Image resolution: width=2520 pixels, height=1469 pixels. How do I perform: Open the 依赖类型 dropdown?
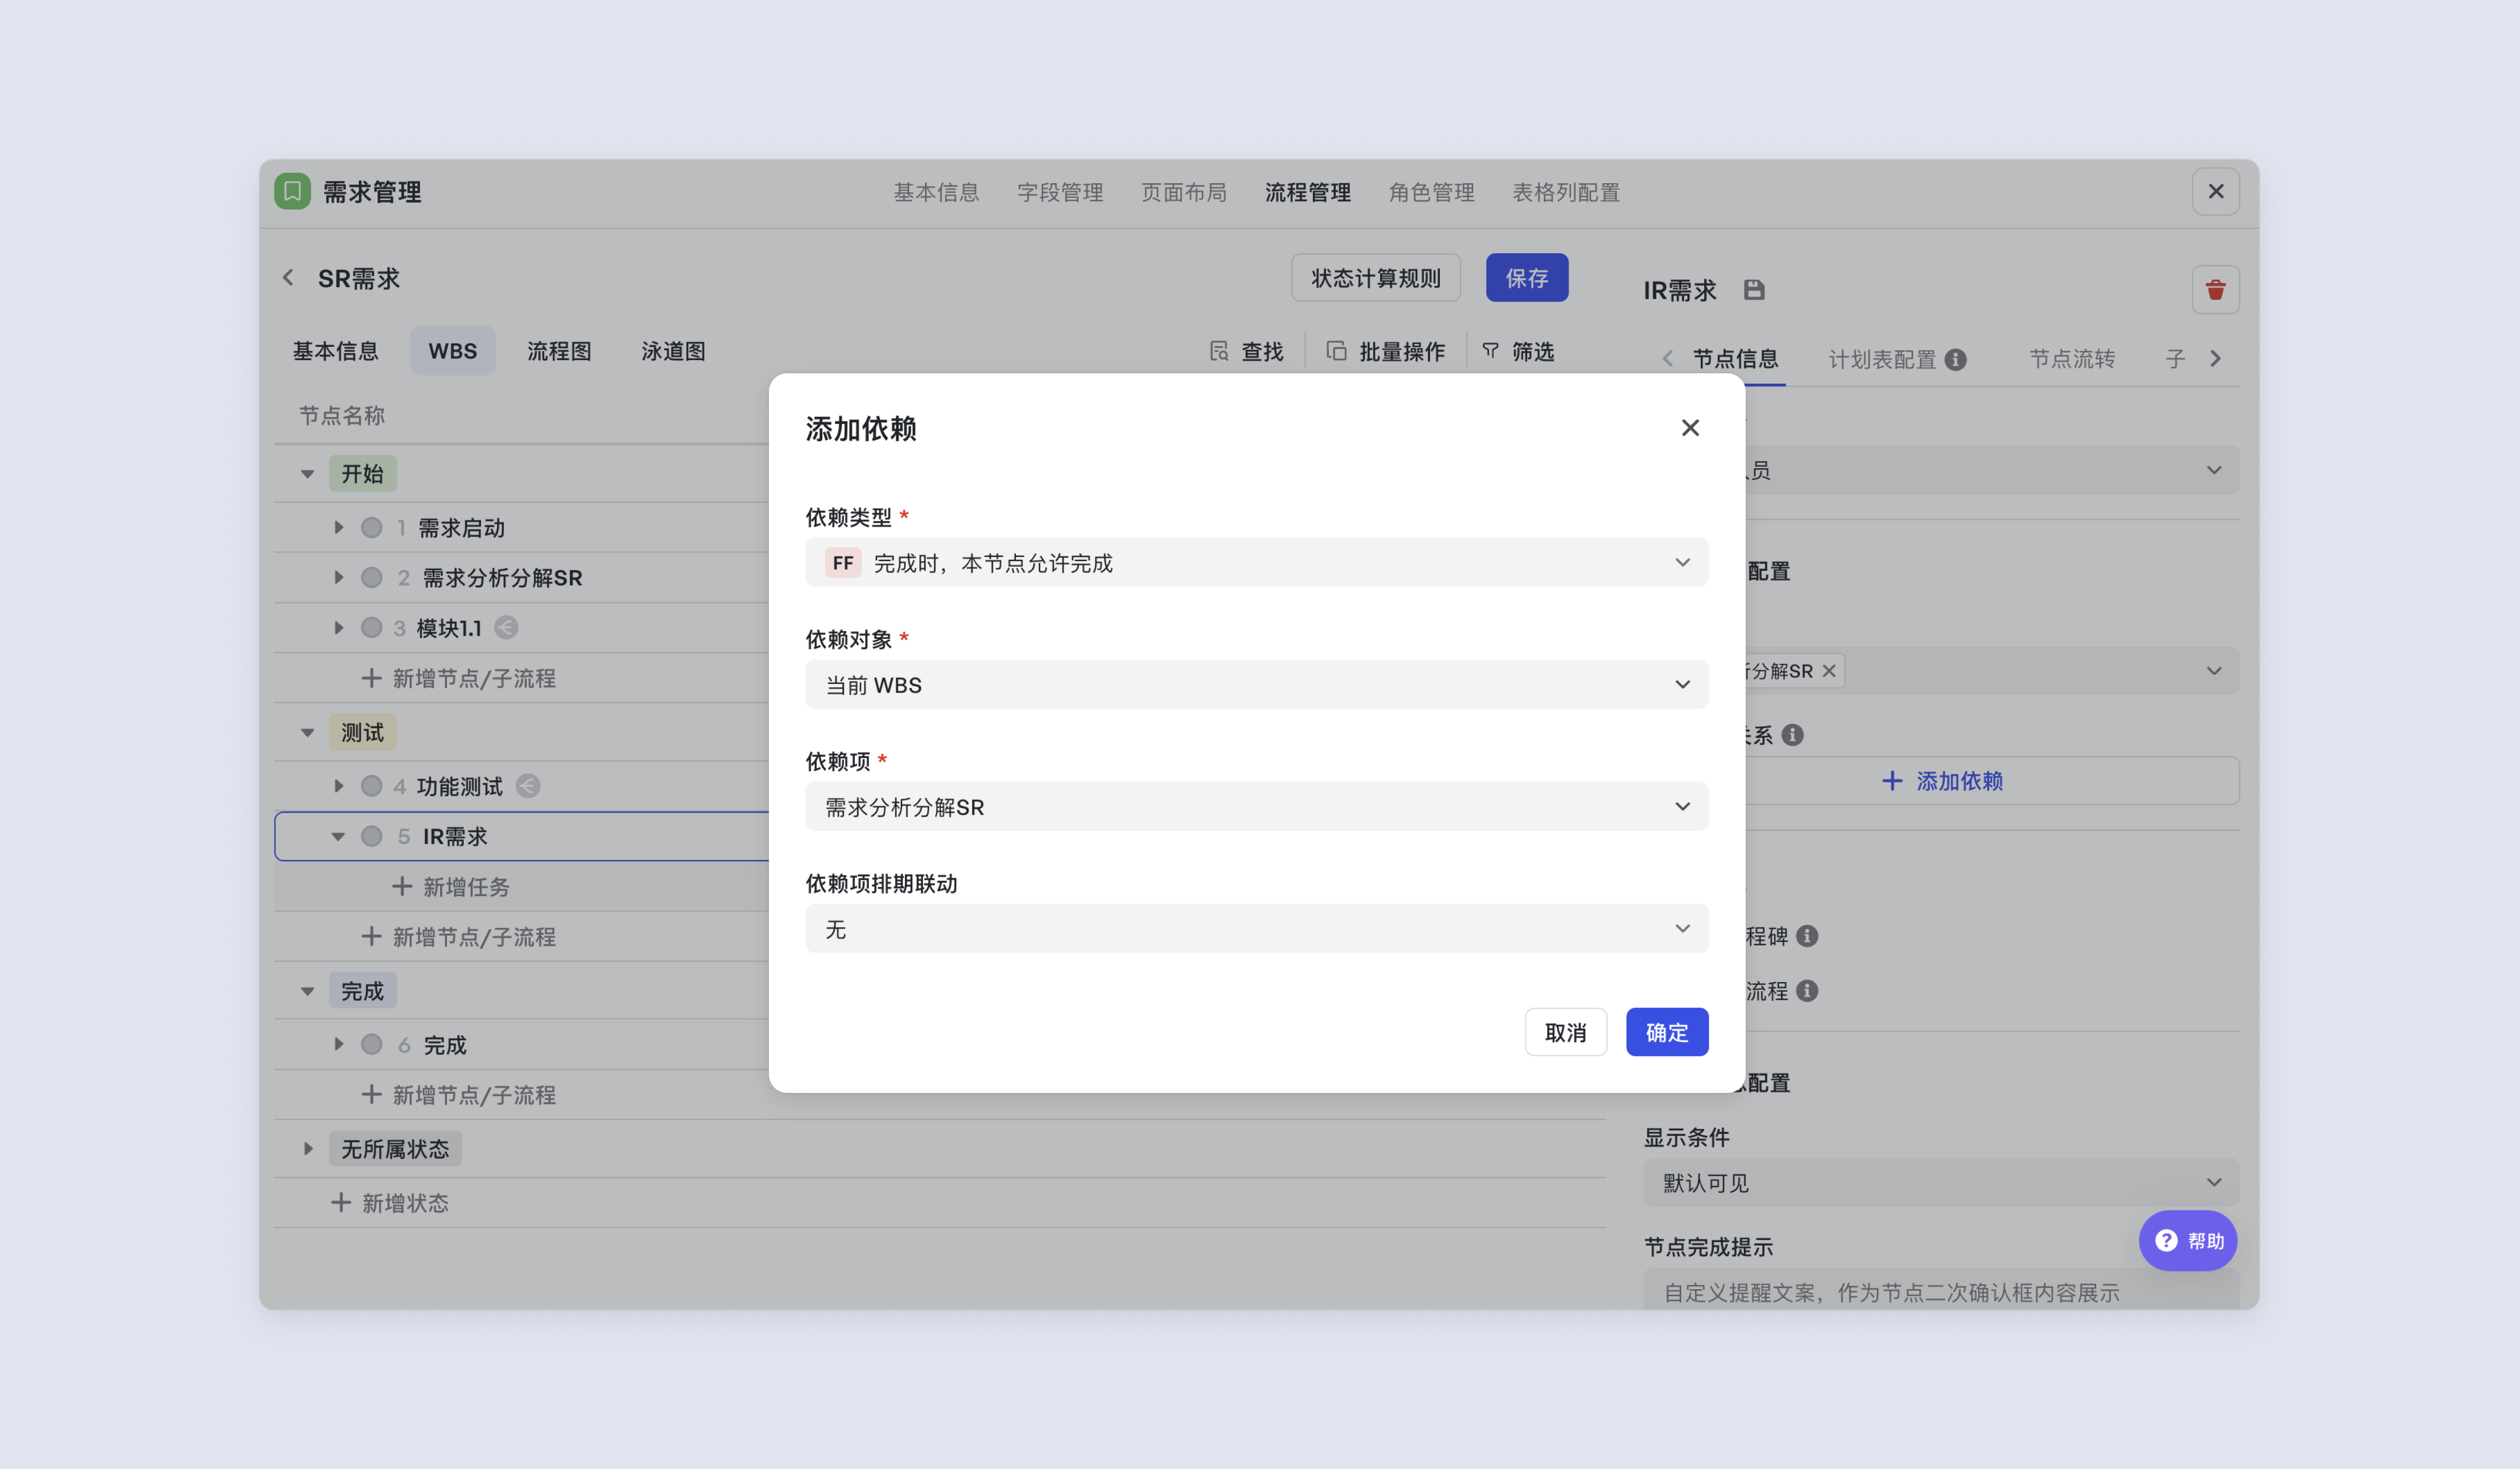[x=1256, y=563]
